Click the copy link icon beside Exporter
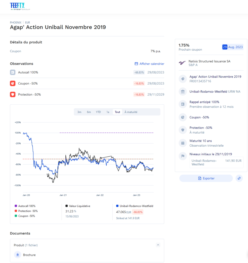 (239, 178)
